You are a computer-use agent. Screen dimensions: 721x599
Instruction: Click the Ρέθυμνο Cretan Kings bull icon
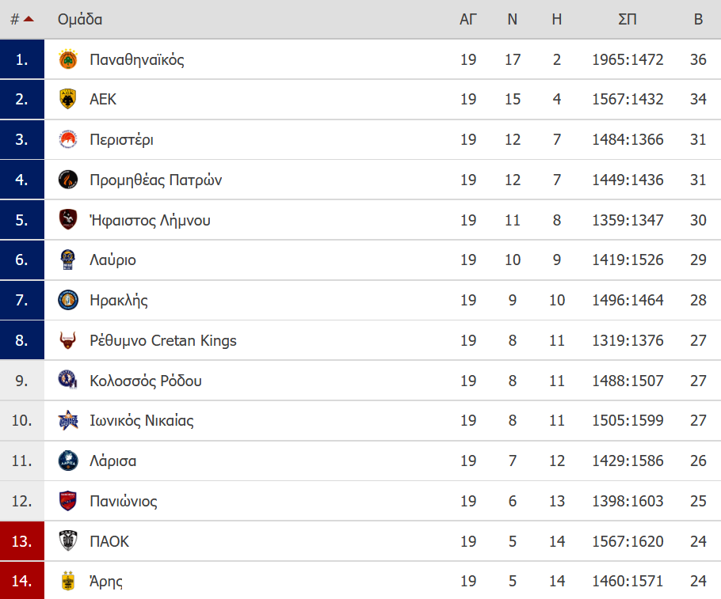(68, 340)
